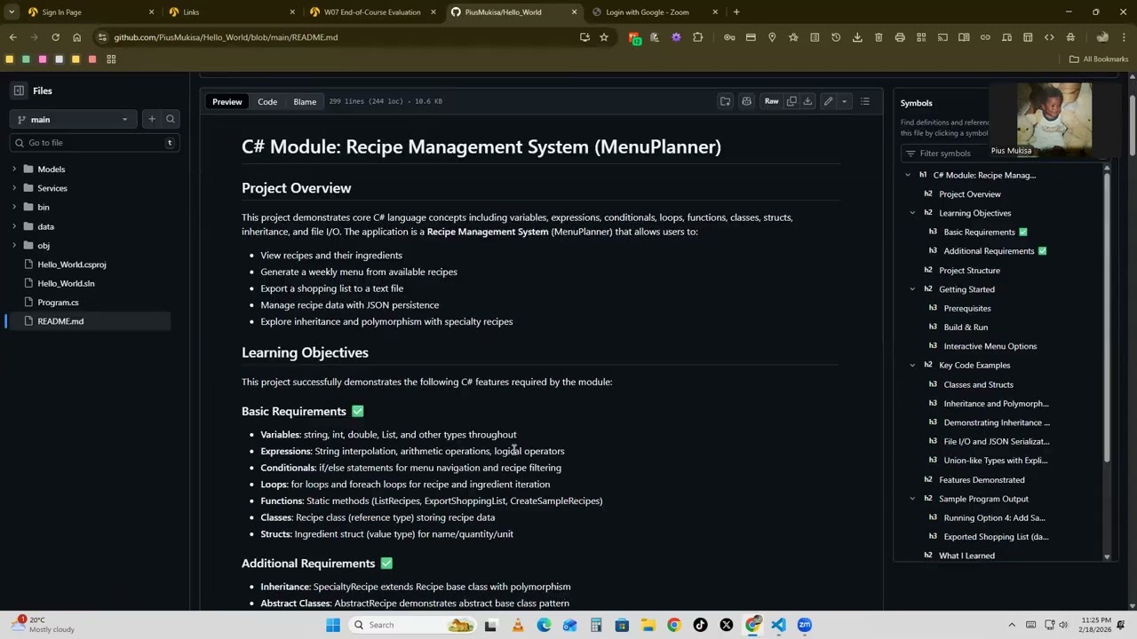
Task: Focus the Go to file field
Action: click(92, 142)
